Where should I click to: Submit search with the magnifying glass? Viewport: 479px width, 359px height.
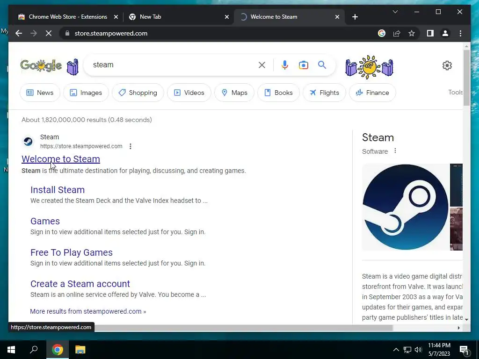point(322,65)
